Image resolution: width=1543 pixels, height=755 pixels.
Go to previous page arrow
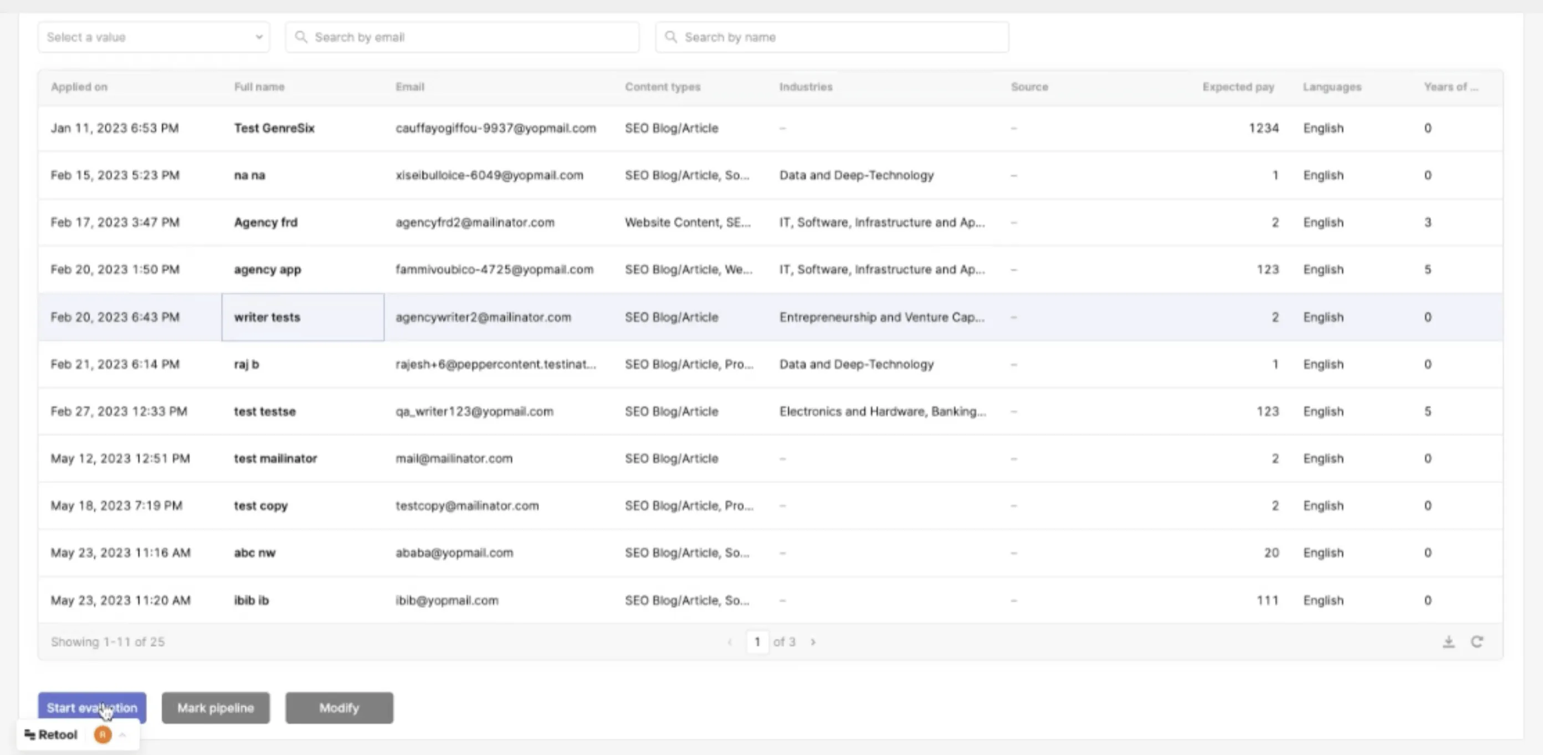point(730,642)
